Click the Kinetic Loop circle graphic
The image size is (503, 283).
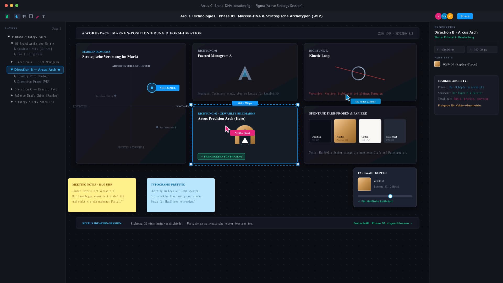click(x=358, y=73)
